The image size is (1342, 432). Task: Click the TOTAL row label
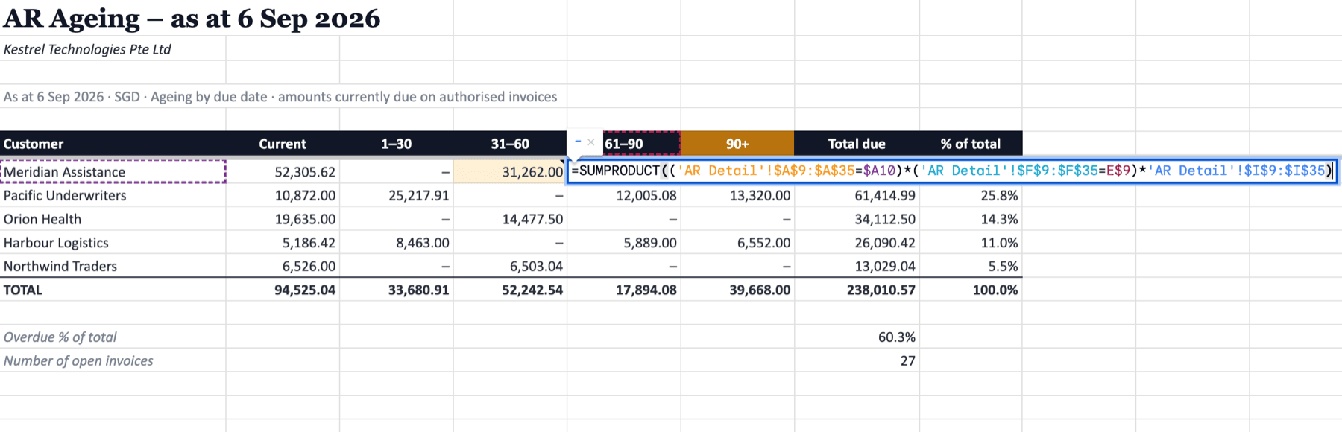(x=113, y=290)
